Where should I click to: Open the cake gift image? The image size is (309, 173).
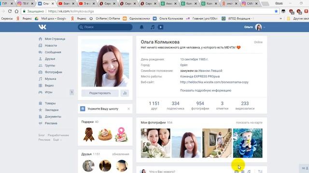[x=105, y=135]
